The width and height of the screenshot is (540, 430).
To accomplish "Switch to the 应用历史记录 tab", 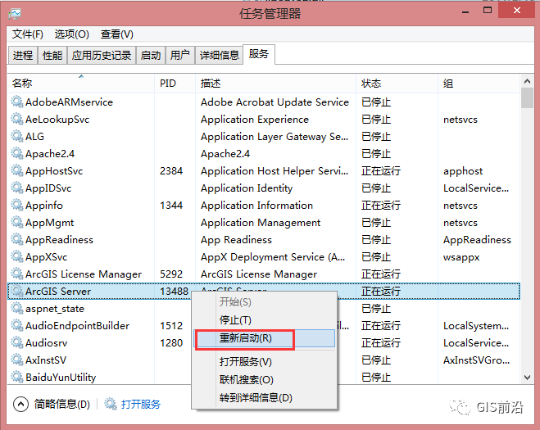I will (x=102, y=55).
